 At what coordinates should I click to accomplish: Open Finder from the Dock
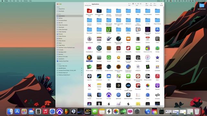tap(10, 111)
